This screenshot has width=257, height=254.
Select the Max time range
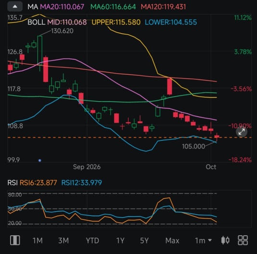point(172,241)
